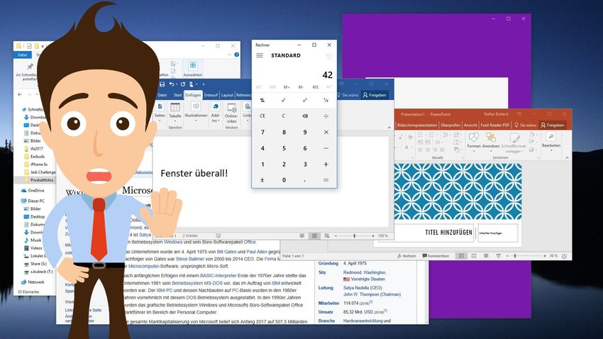Select the Einfügen tab in Word
This screenshot has width=603, height=339.
pos(193,95)
